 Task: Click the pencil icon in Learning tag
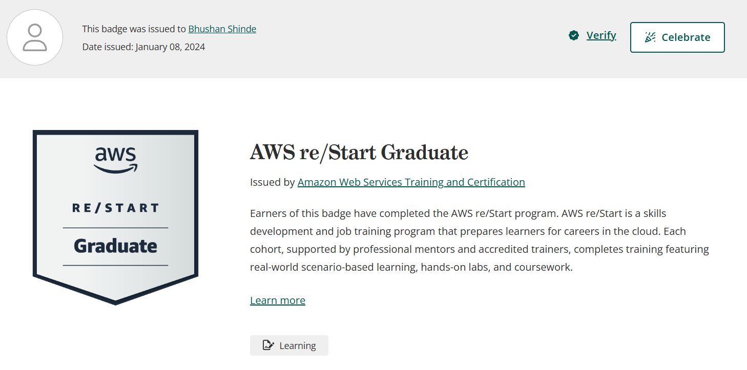[x=268, y=345]
